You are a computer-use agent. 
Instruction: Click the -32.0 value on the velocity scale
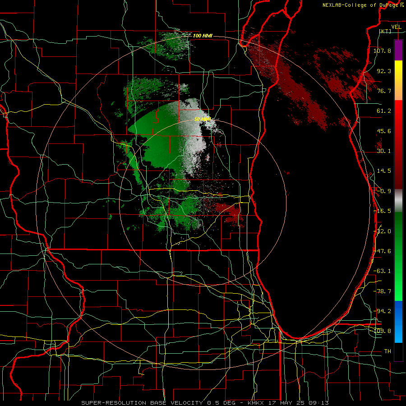coord(383,231)
